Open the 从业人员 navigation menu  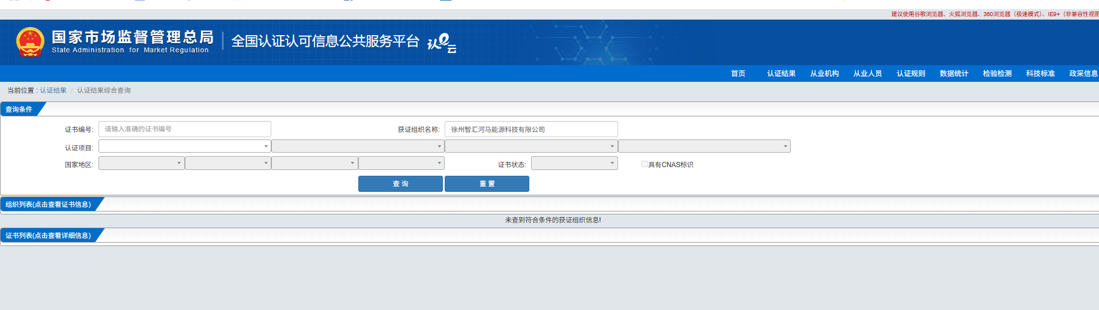coord(867,74)
